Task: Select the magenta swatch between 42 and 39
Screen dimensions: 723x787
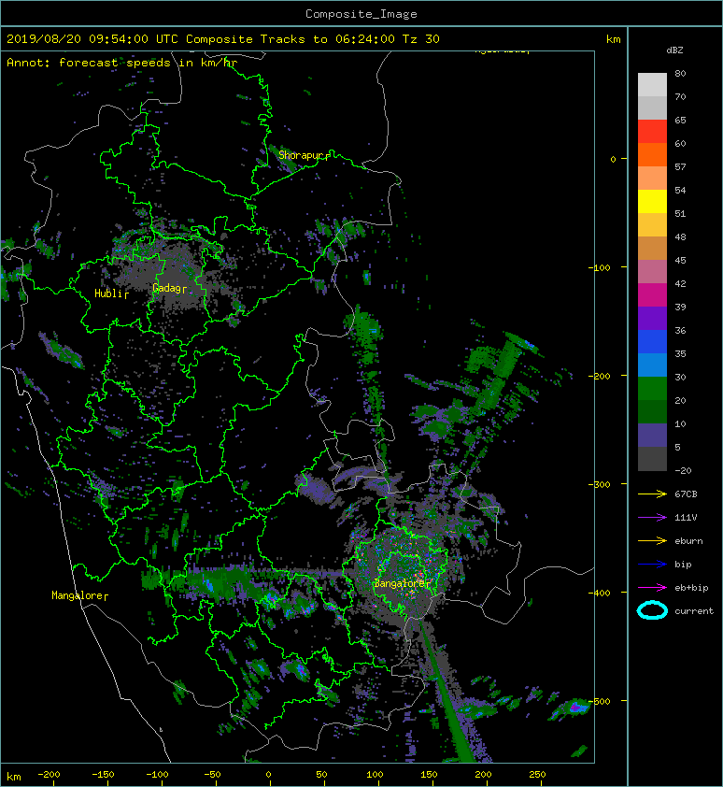Action: click(652, 295)
